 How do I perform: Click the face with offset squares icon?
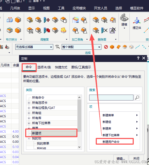pyautogui.click(x=30, y=30)
